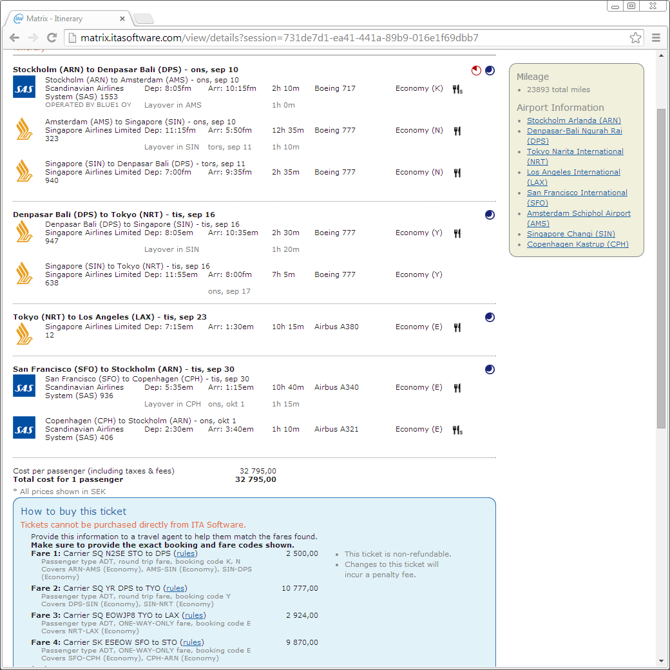Viewport: 670px width, 670px height.
Task: View rules for Fare 1
Action: 186,553
